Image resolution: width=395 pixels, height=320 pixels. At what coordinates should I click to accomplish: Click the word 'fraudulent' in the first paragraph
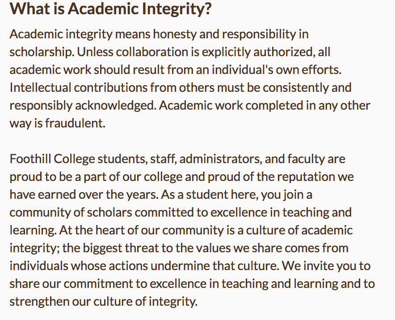74,123
